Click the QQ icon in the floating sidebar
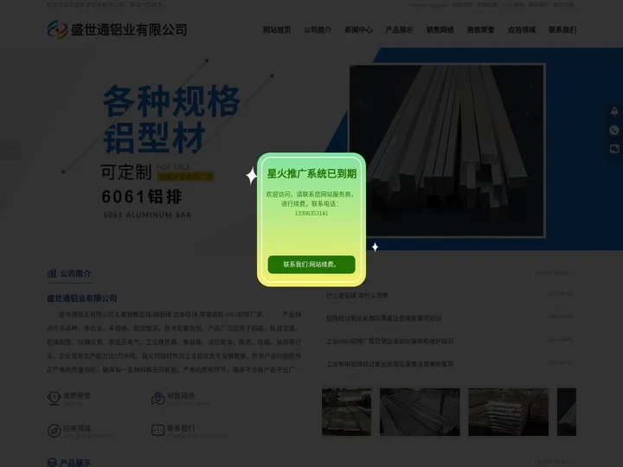 pyautogui.click(x=613, y=112)
